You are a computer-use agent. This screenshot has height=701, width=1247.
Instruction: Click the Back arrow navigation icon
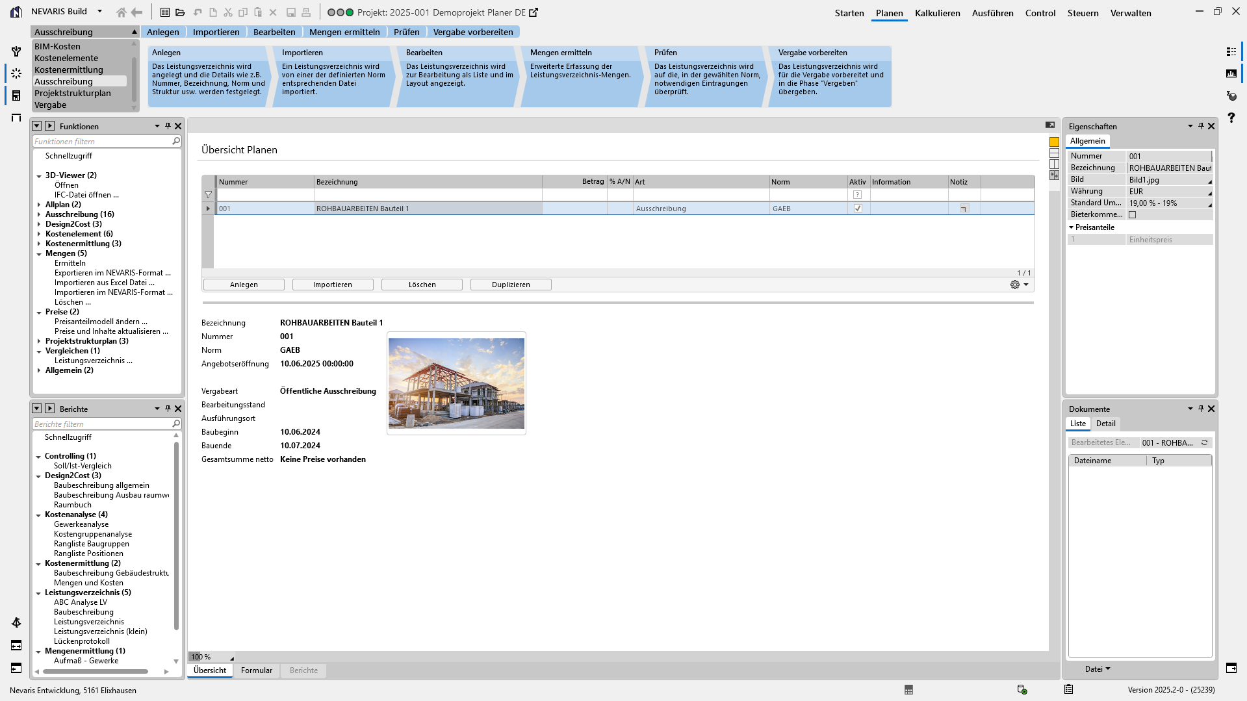(x=136, y=12)
